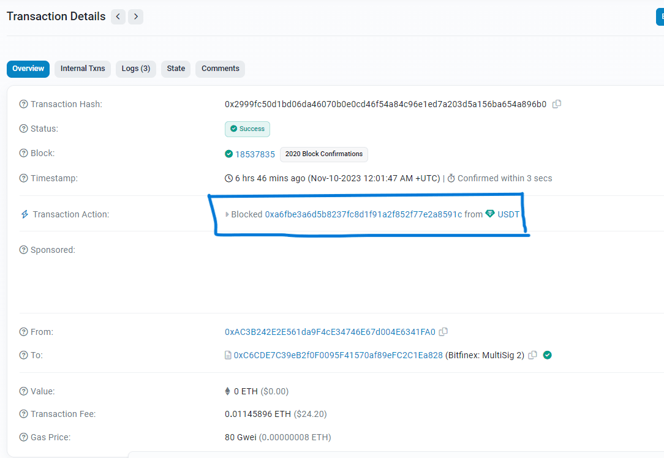Expand the Blocked transaction action details
Viewport: 664px width, 458px height.
227,214
